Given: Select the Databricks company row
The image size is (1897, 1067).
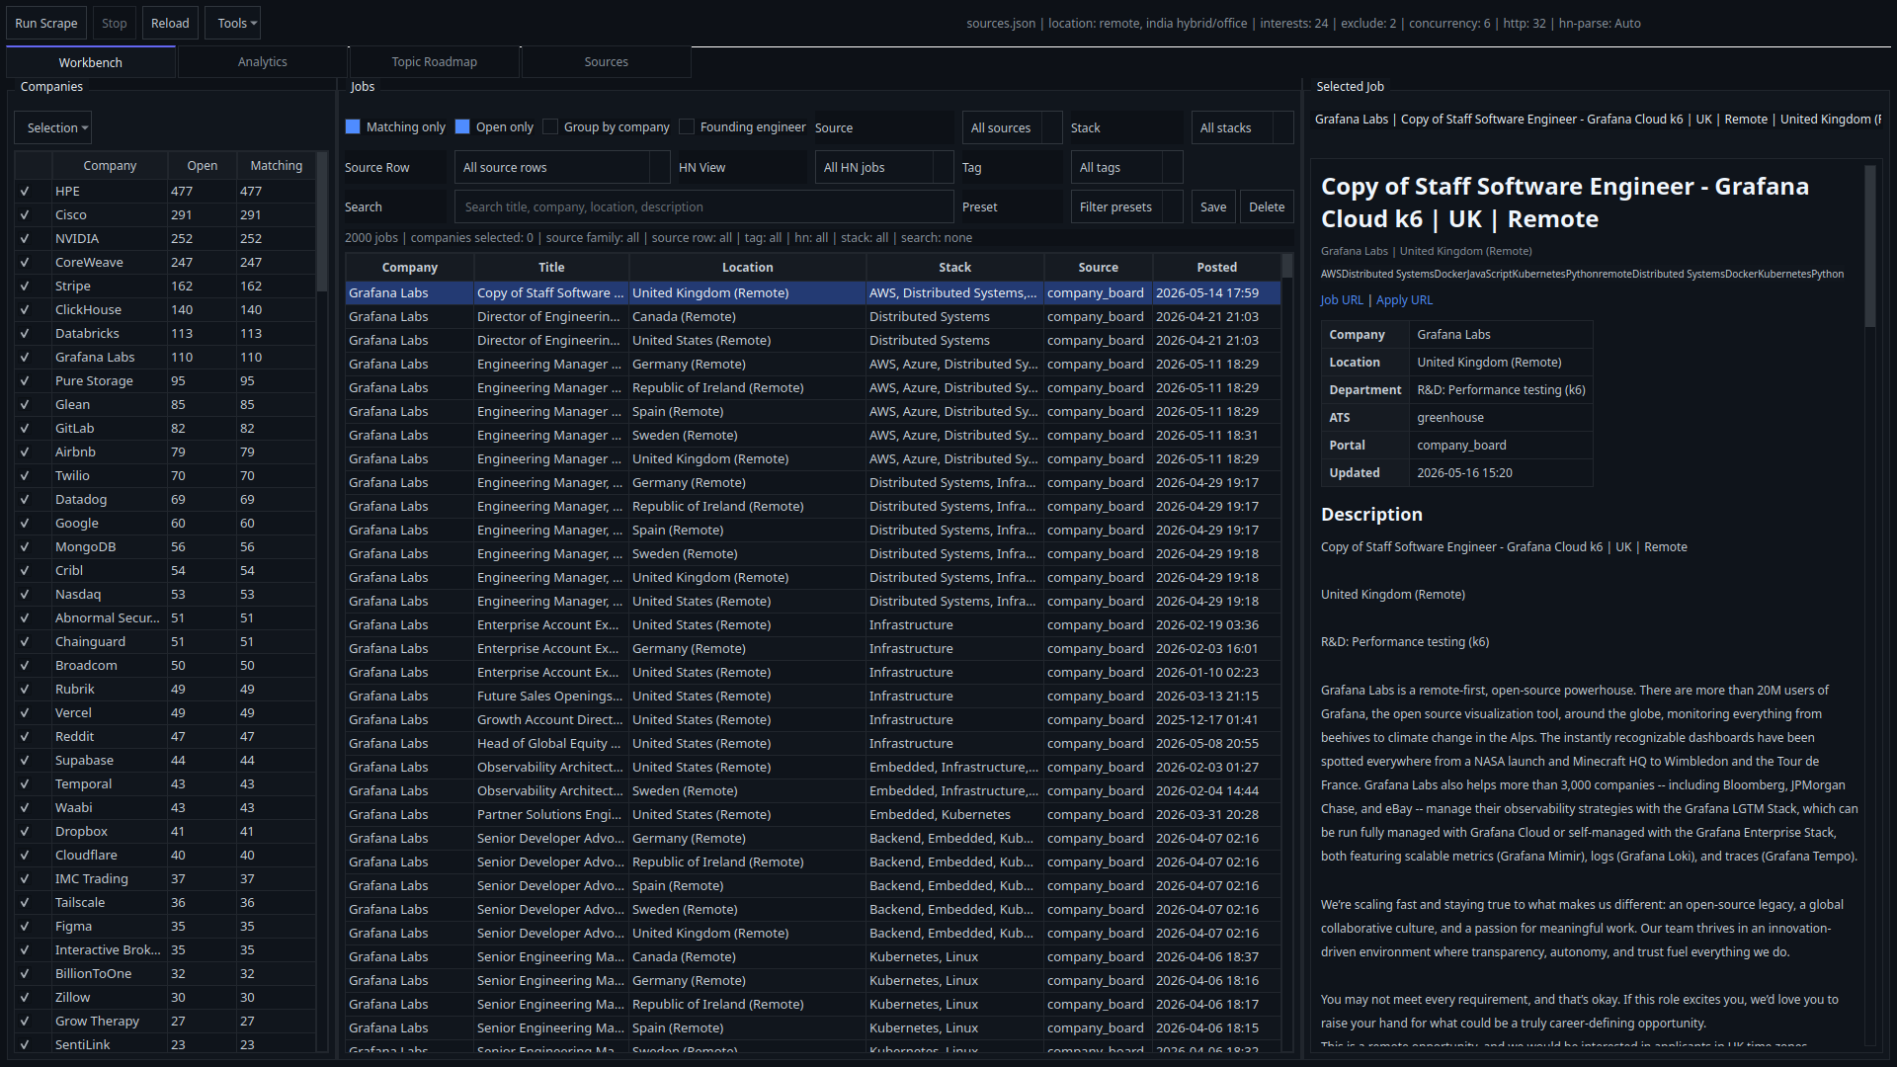Looking at the screenshot, I should 166,334.
